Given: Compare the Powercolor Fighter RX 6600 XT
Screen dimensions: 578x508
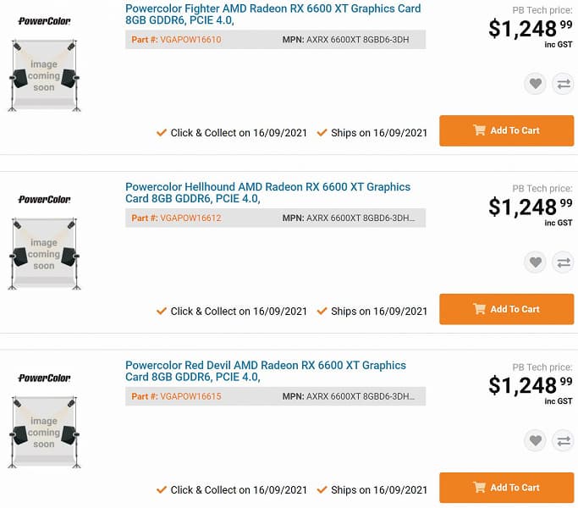Looking at the screenshot, I should coord(563,83).
